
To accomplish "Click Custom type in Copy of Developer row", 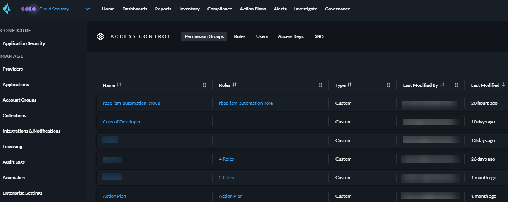I will coord(343,122).
